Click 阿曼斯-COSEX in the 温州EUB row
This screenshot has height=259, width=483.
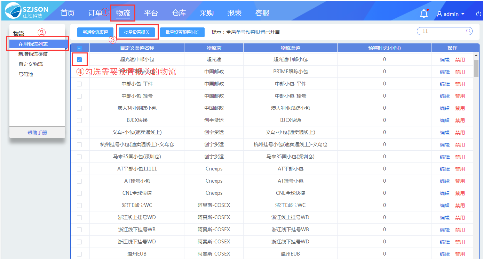(x=214, y=254)
